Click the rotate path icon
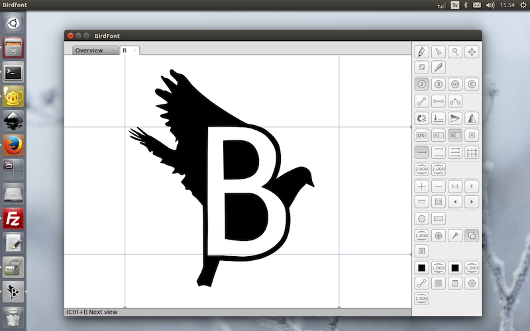The image size is (530, 331). pyautogui.click(x=421, y=118)
